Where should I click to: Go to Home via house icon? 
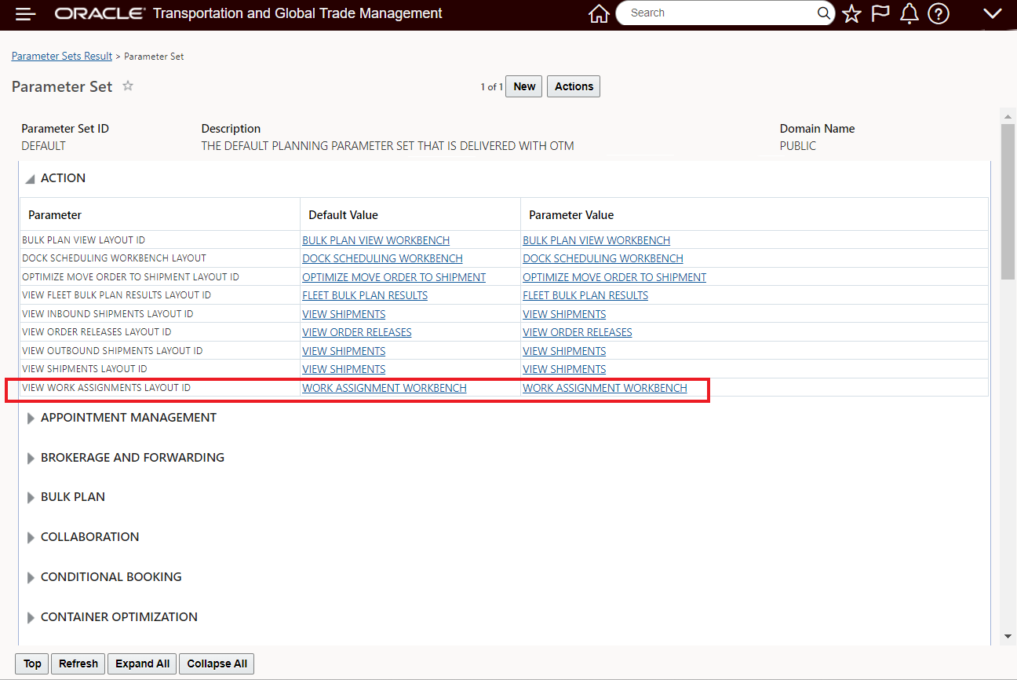click(599, 14)
